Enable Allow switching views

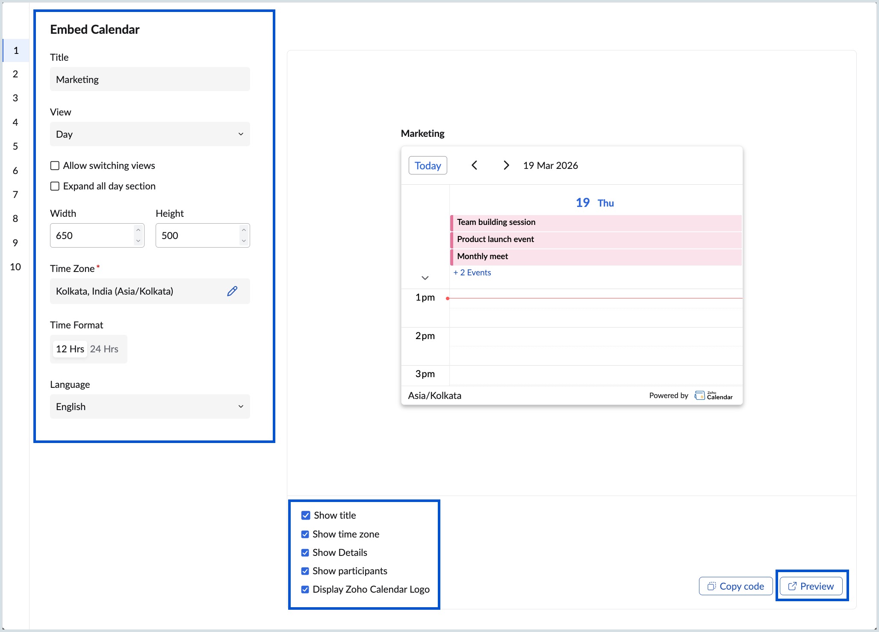coord(54,165)
